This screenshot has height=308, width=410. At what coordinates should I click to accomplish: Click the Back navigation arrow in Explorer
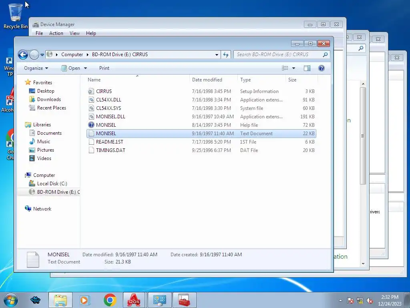click(x=23, y=55)
